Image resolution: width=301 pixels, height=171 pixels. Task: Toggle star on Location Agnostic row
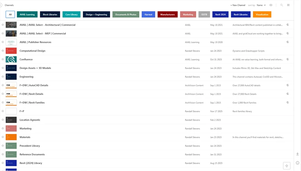coord(3,120)
